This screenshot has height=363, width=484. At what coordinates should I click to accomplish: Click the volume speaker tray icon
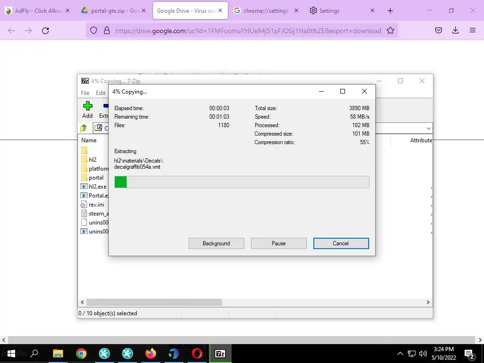point(423,354)
